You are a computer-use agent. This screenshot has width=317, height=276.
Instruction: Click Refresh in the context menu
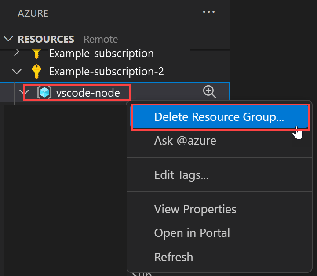pos(173,256)
